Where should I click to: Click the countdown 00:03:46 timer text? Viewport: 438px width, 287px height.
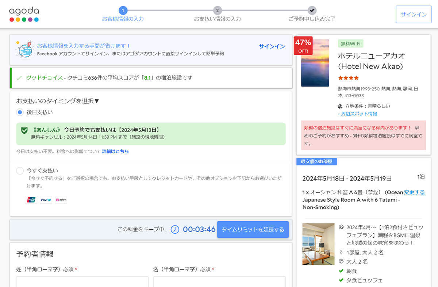(199, 229)
